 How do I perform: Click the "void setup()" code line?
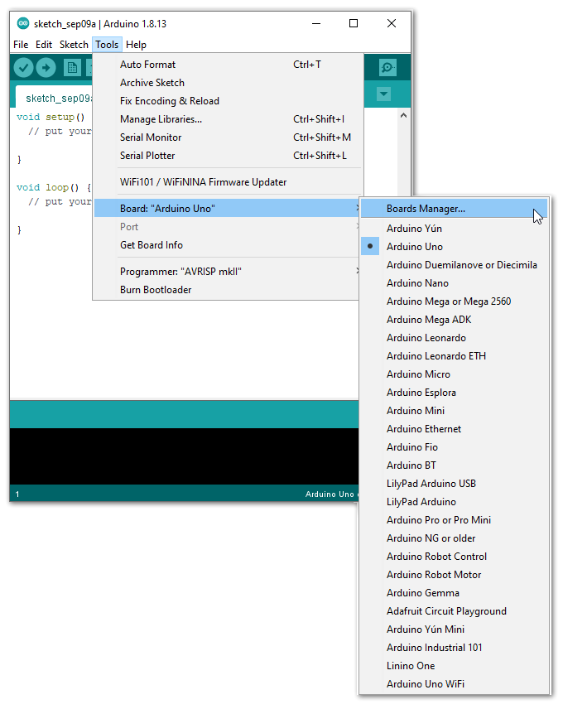[51, 117]
